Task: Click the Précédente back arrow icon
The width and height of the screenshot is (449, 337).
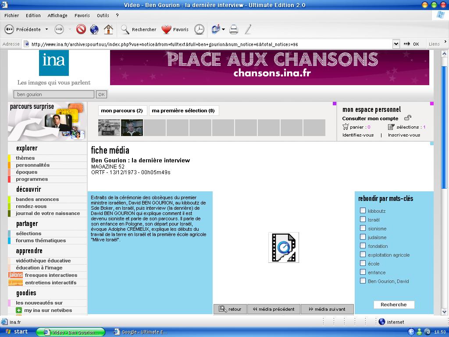Action: pyautogui.click(x=9, y=29)
